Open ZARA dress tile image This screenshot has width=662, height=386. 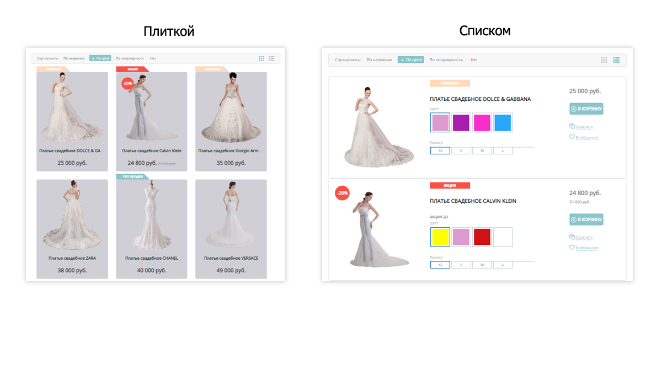tap(72, 216)
